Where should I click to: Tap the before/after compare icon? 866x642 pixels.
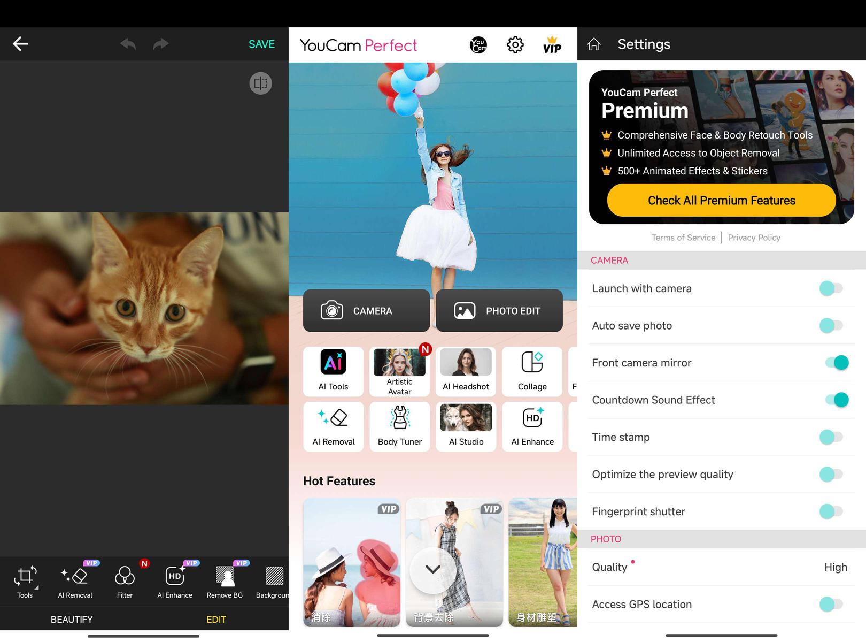click(261, 83)
